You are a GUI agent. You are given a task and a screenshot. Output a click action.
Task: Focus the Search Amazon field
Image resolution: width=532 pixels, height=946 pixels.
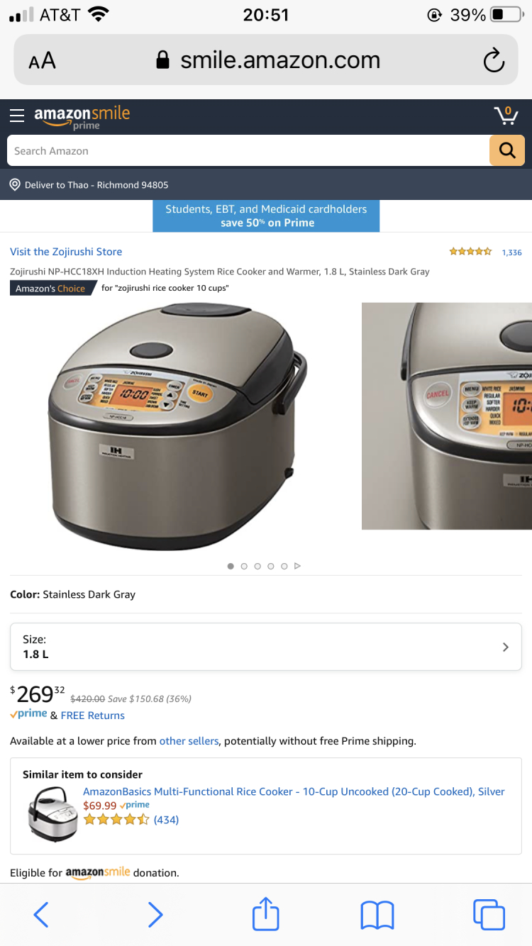click(x=248, y=150)
